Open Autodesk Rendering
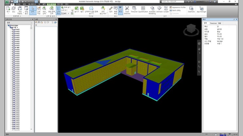 [x=152, y=10]
